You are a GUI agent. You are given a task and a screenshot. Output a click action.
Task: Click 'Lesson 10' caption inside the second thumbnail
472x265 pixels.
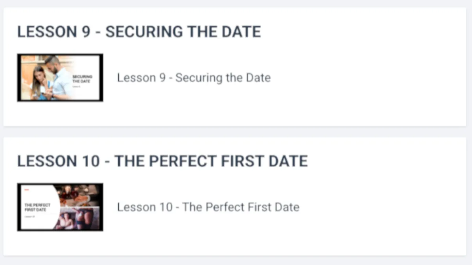(x=29, y=216)
